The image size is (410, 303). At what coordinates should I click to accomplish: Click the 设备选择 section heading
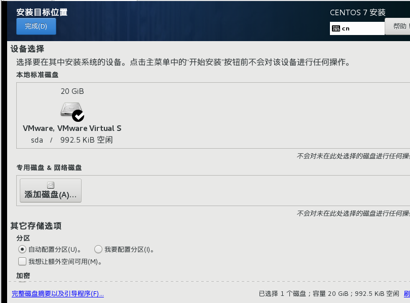pyautogui.click(x=27, y=49)
